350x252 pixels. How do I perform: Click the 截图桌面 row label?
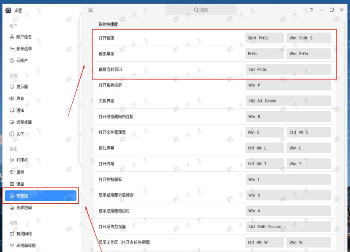click(x=106, y=54)
